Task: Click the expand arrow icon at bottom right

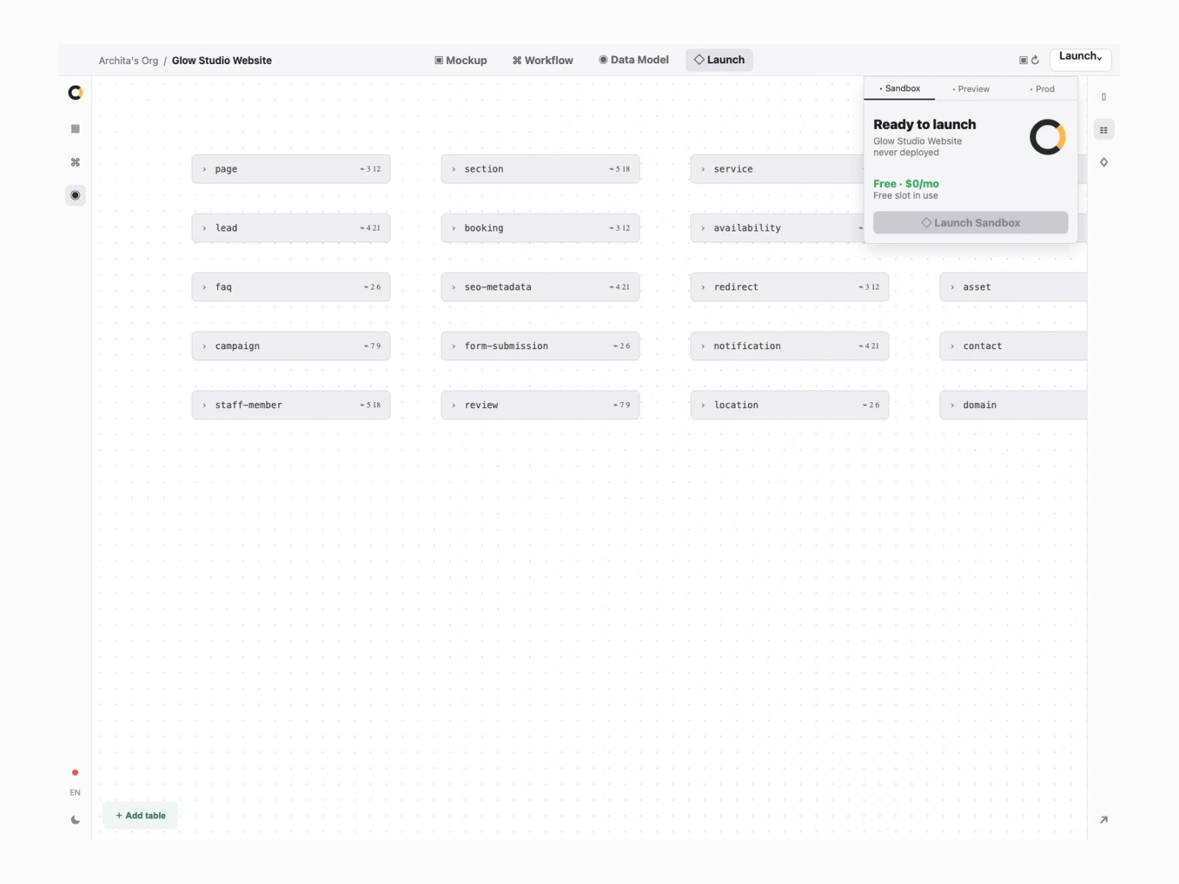Action: click(x=1104, y=819)
